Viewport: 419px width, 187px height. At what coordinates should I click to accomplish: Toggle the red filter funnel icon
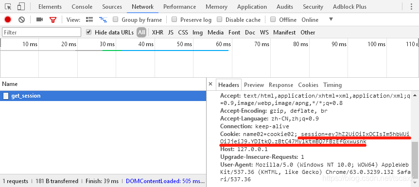(x=53, y=19)
